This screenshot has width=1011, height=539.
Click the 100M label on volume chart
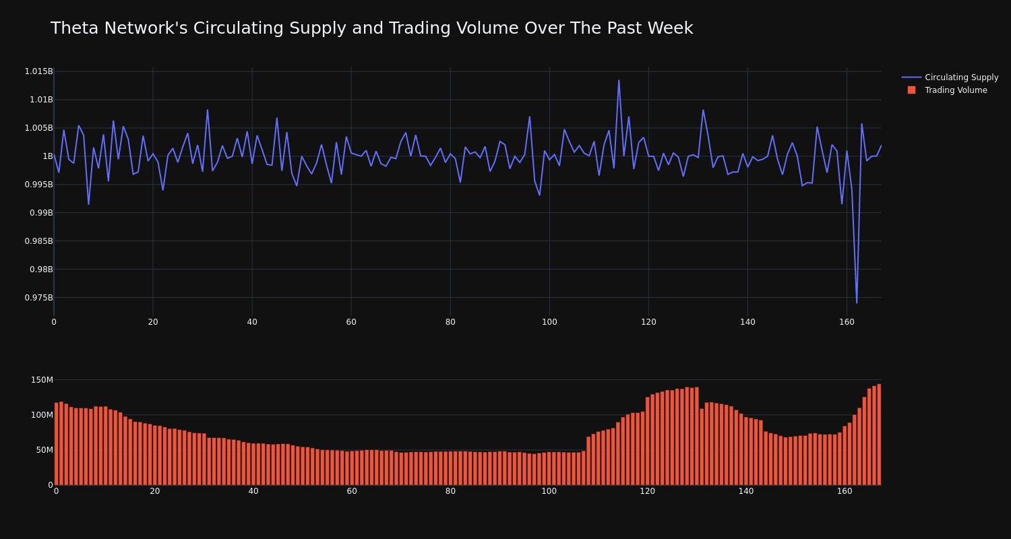click(42, 415)
